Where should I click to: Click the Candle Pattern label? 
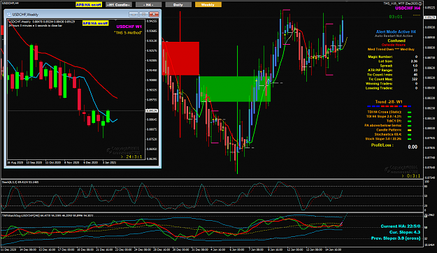389,130
